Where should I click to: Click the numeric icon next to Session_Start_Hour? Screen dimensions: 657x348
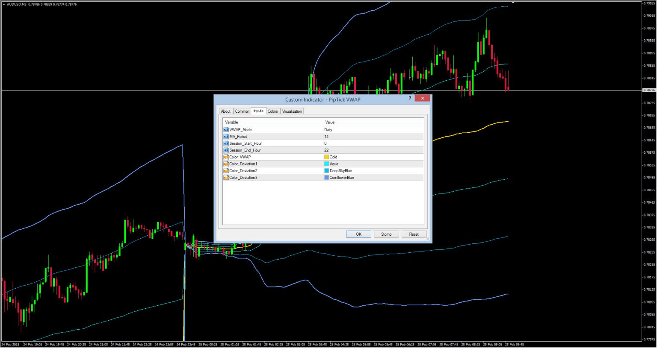226,143
